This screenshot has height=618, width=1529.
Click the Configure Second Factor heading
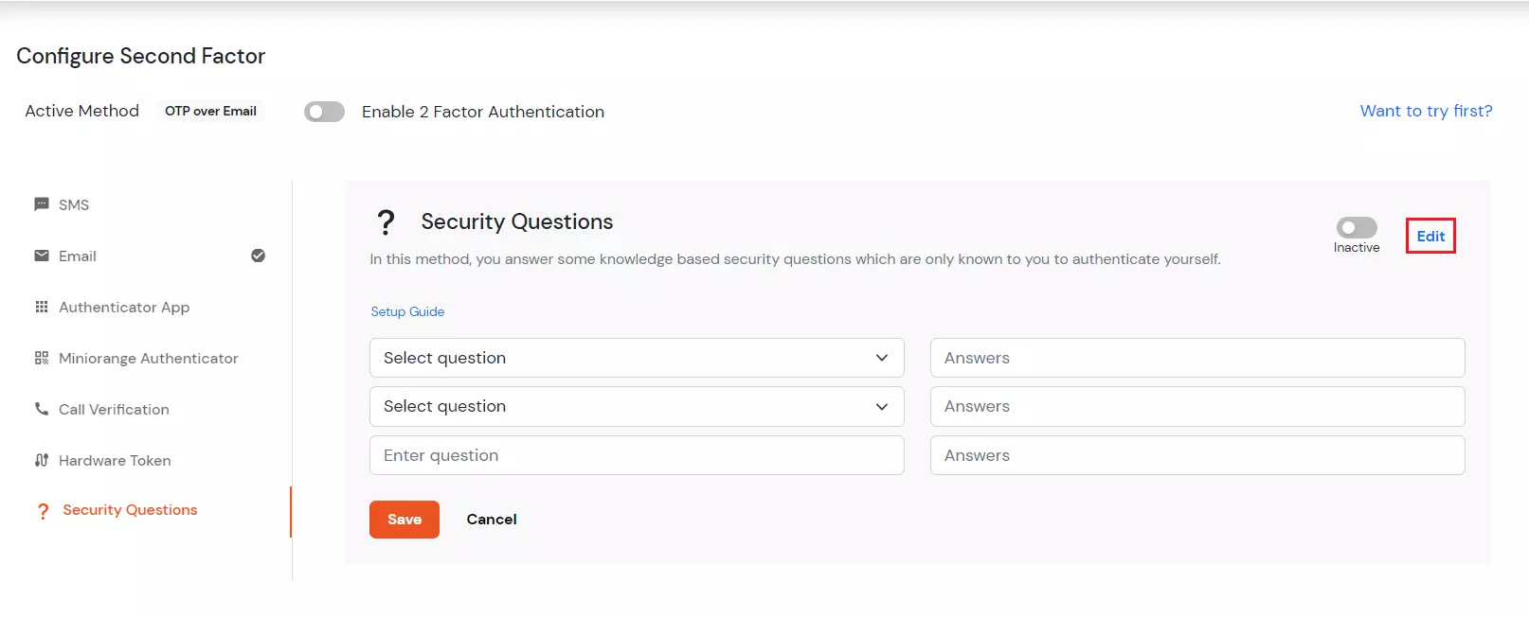[x=141, y=56]
